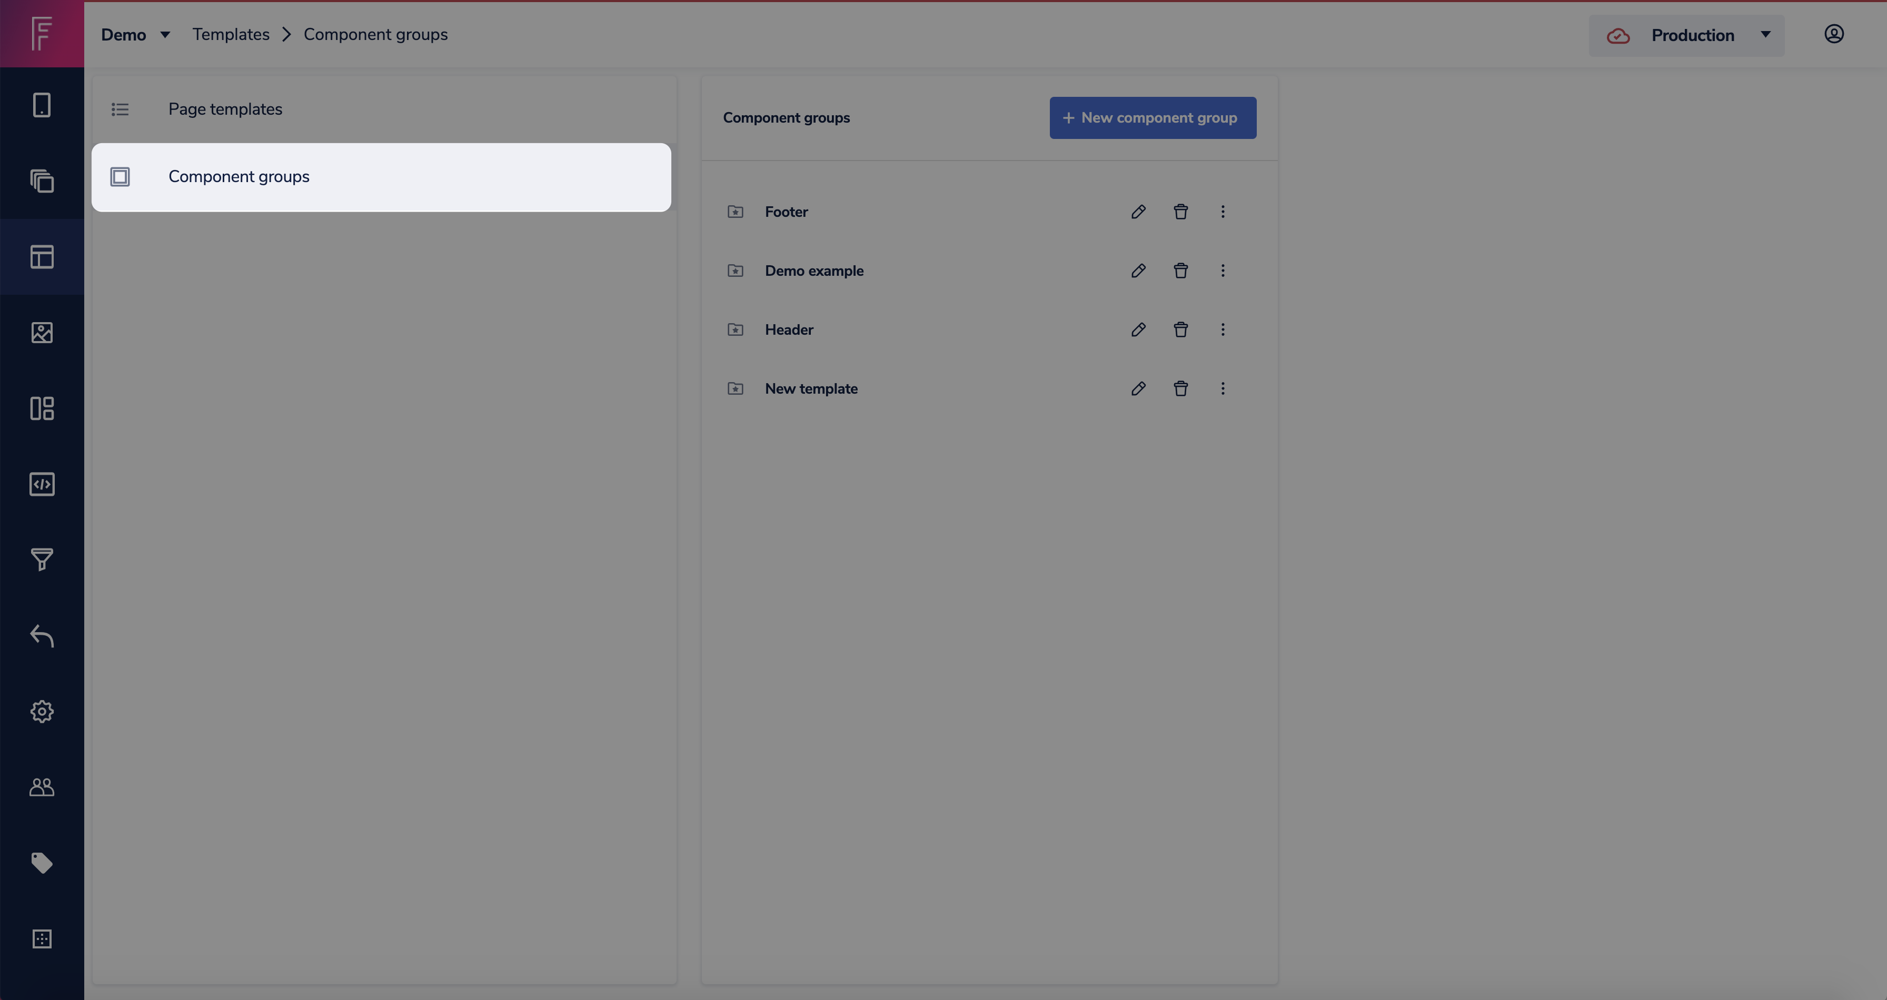Click the trash icon for Header group
The image size is (1887, 1000).
[x=1180, y=329]
